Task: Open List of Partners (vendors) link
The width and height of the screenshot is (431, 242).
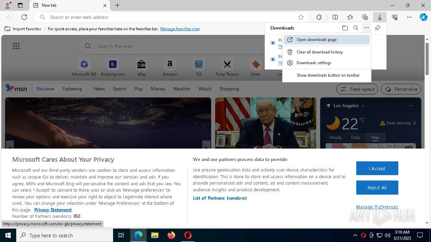Action: pos(220,198)
